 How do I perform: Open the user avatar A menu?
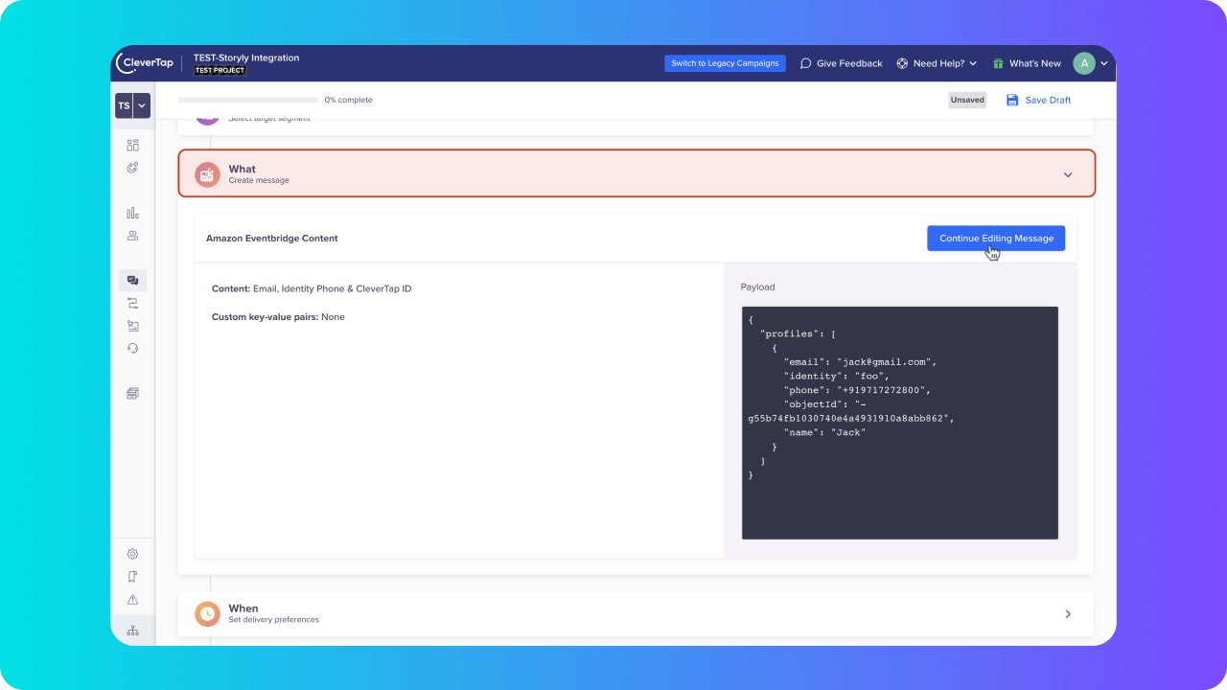[1084, 63]
